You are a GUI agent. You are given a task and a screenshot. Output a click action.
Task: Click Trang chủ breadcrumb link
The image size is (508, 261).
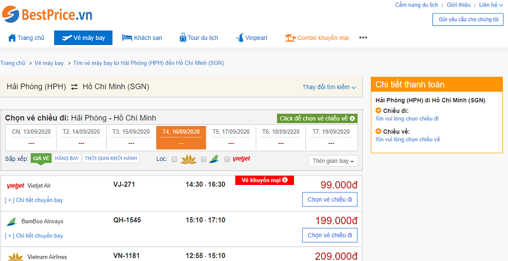coord(13,63)
